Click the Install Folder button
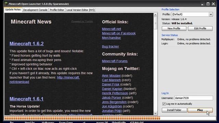219x123 pixels. pos(174,110)
